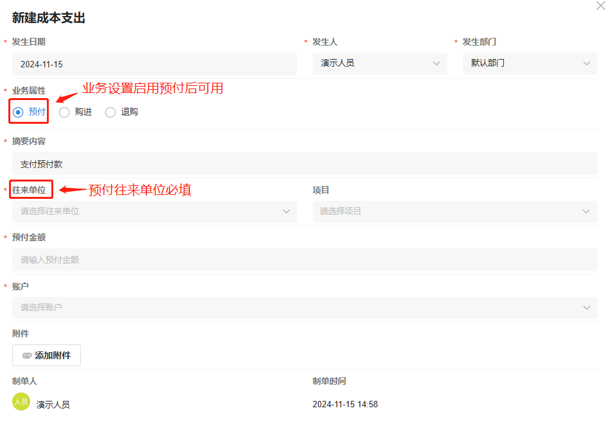Click the 制单人 name 演示人员
Image resolution: width=606 pixels, height=422 pixels.
pos(53,405)
